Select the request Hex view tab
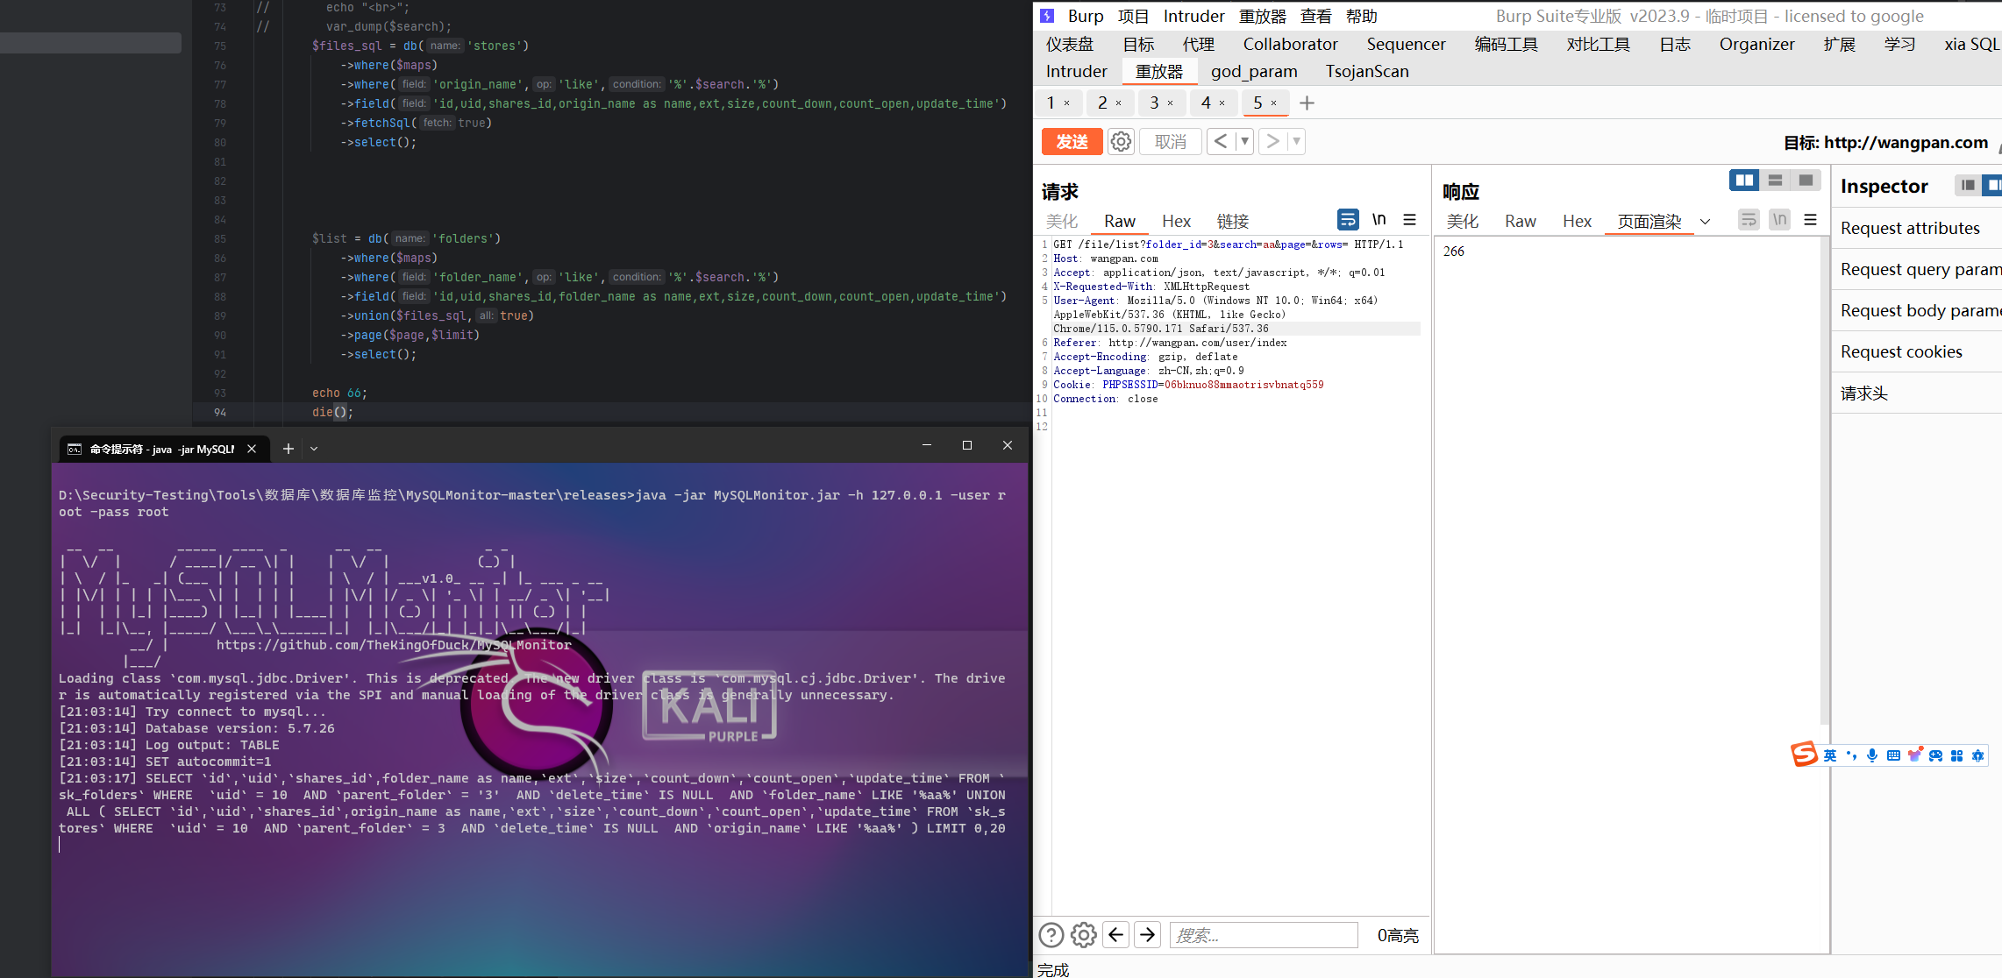 click(x=1176, y=221)
